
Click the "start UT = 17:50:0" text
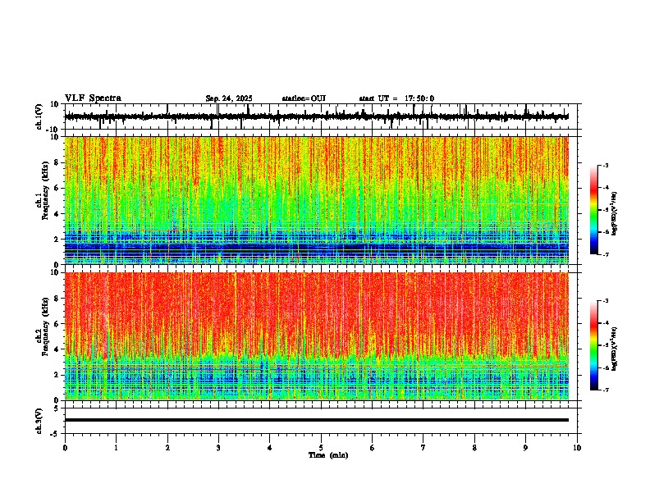(x=396, y=98)
